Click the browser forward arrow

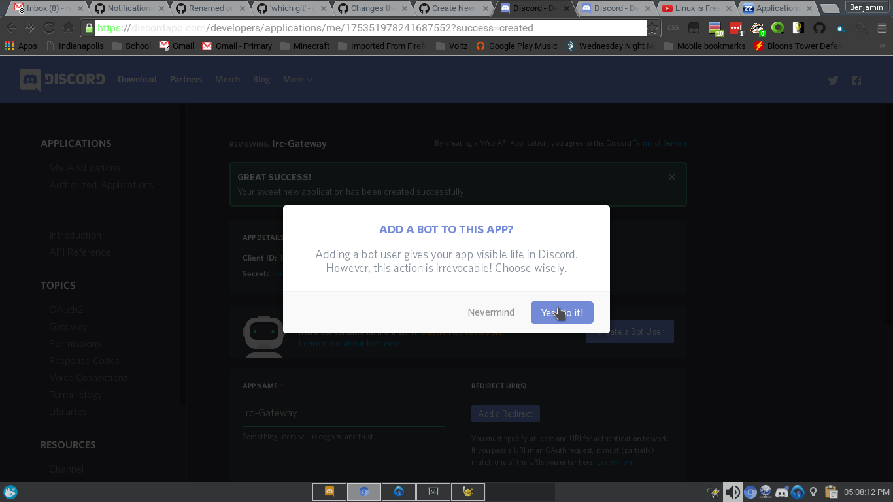tap(29, 28)
